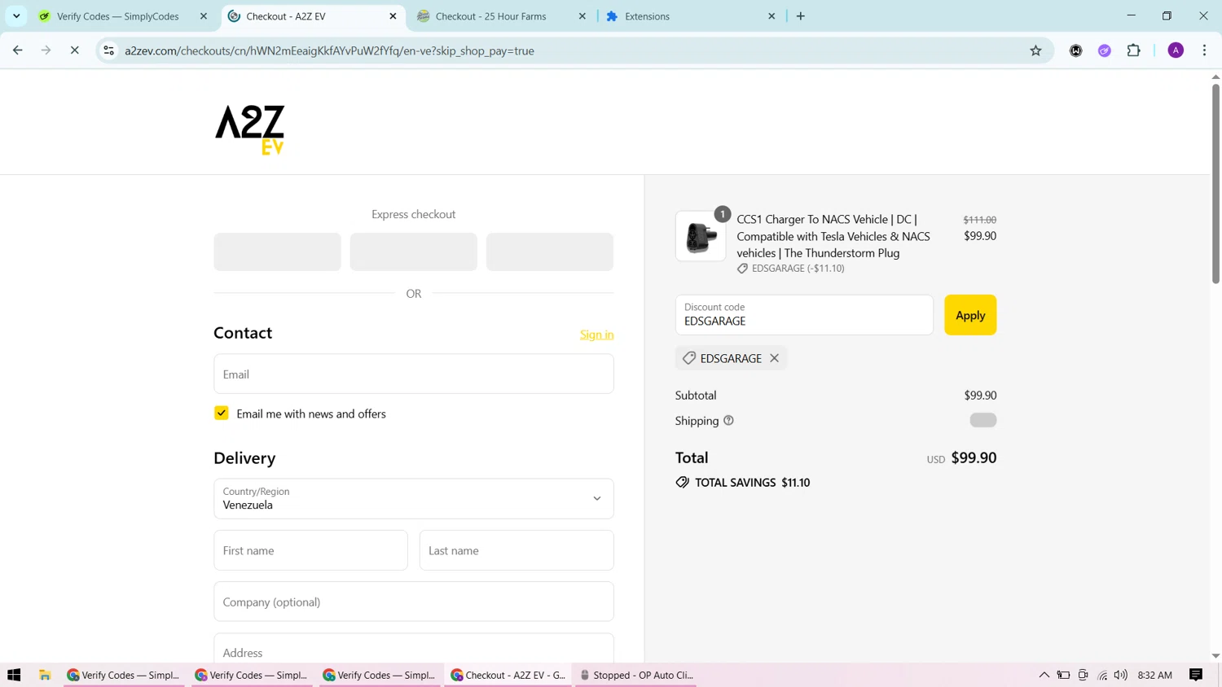Close the Checkout - 25 Hour Farms tab
Image resolution: width=1222 pixels, height=687 pixels.
(x=582, y=16)
